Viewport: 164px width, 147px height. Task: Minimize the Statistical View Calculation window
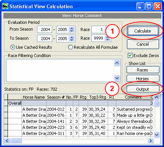click(x=140, y=6)
